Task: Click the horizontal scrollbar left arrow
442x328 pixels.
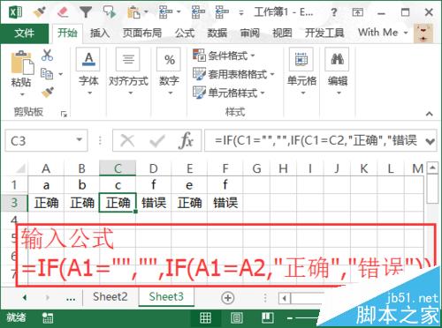Action: point(285,299)
